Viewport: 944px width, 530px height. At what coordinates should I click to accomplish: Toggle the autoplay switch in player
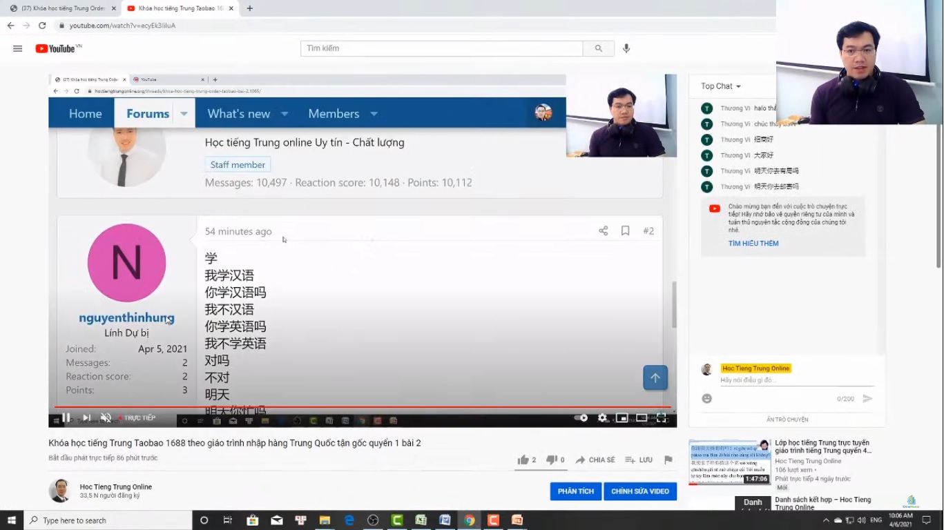click(581, 418)
